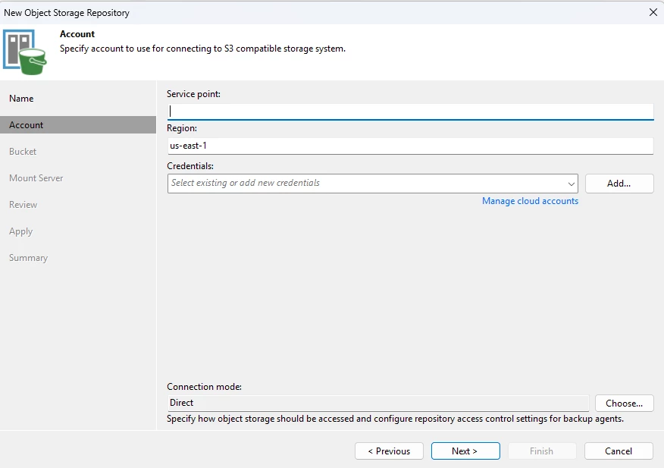Screen dimensions: 664x468
Task: Open the Manage cloud accounts link
Action: [530, 201]
